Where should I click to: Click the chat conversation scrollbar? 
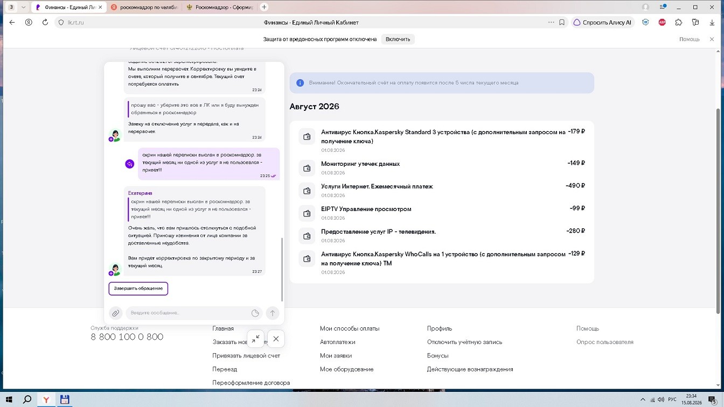coord(282,269)
